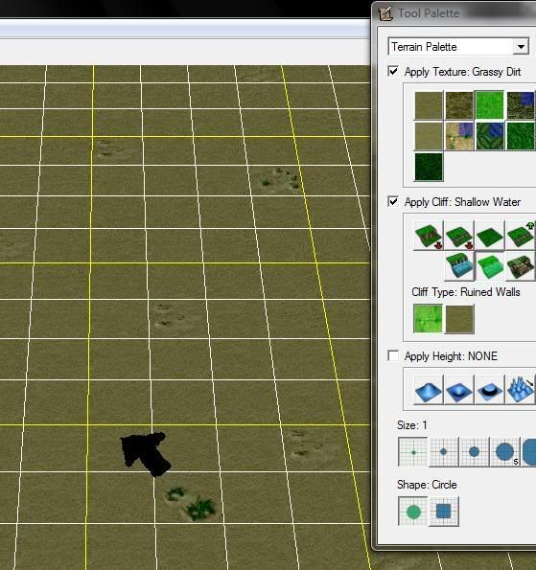Screen dimensions: 536x570
Task: Select the noise height spikes tool
Action: pyautogui.click(x=521, y=390)
